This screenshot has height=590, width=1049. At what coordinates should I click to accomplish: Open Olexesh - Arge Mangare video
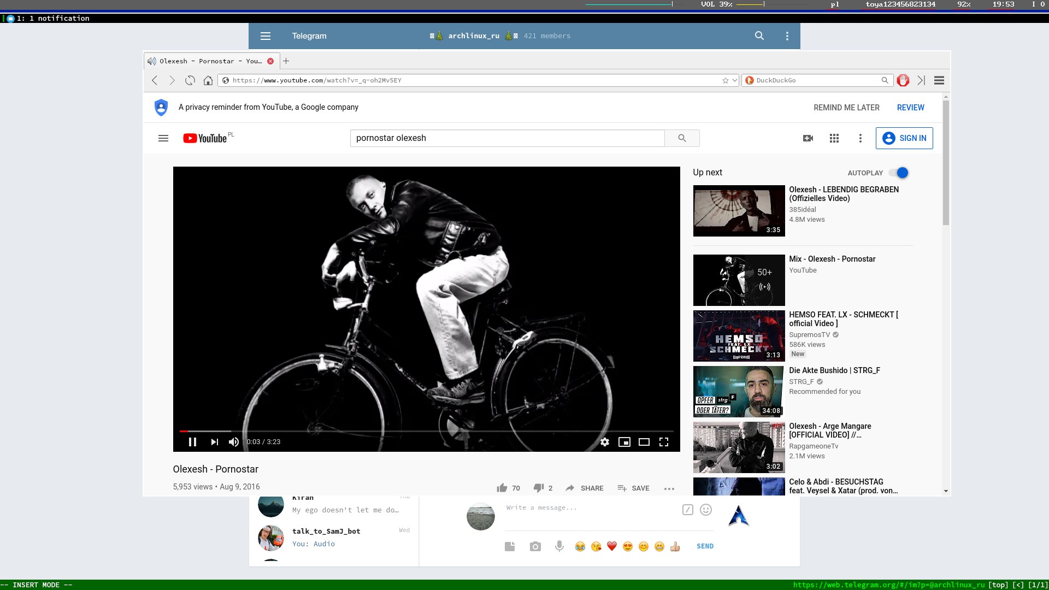(x=830, y=430)
